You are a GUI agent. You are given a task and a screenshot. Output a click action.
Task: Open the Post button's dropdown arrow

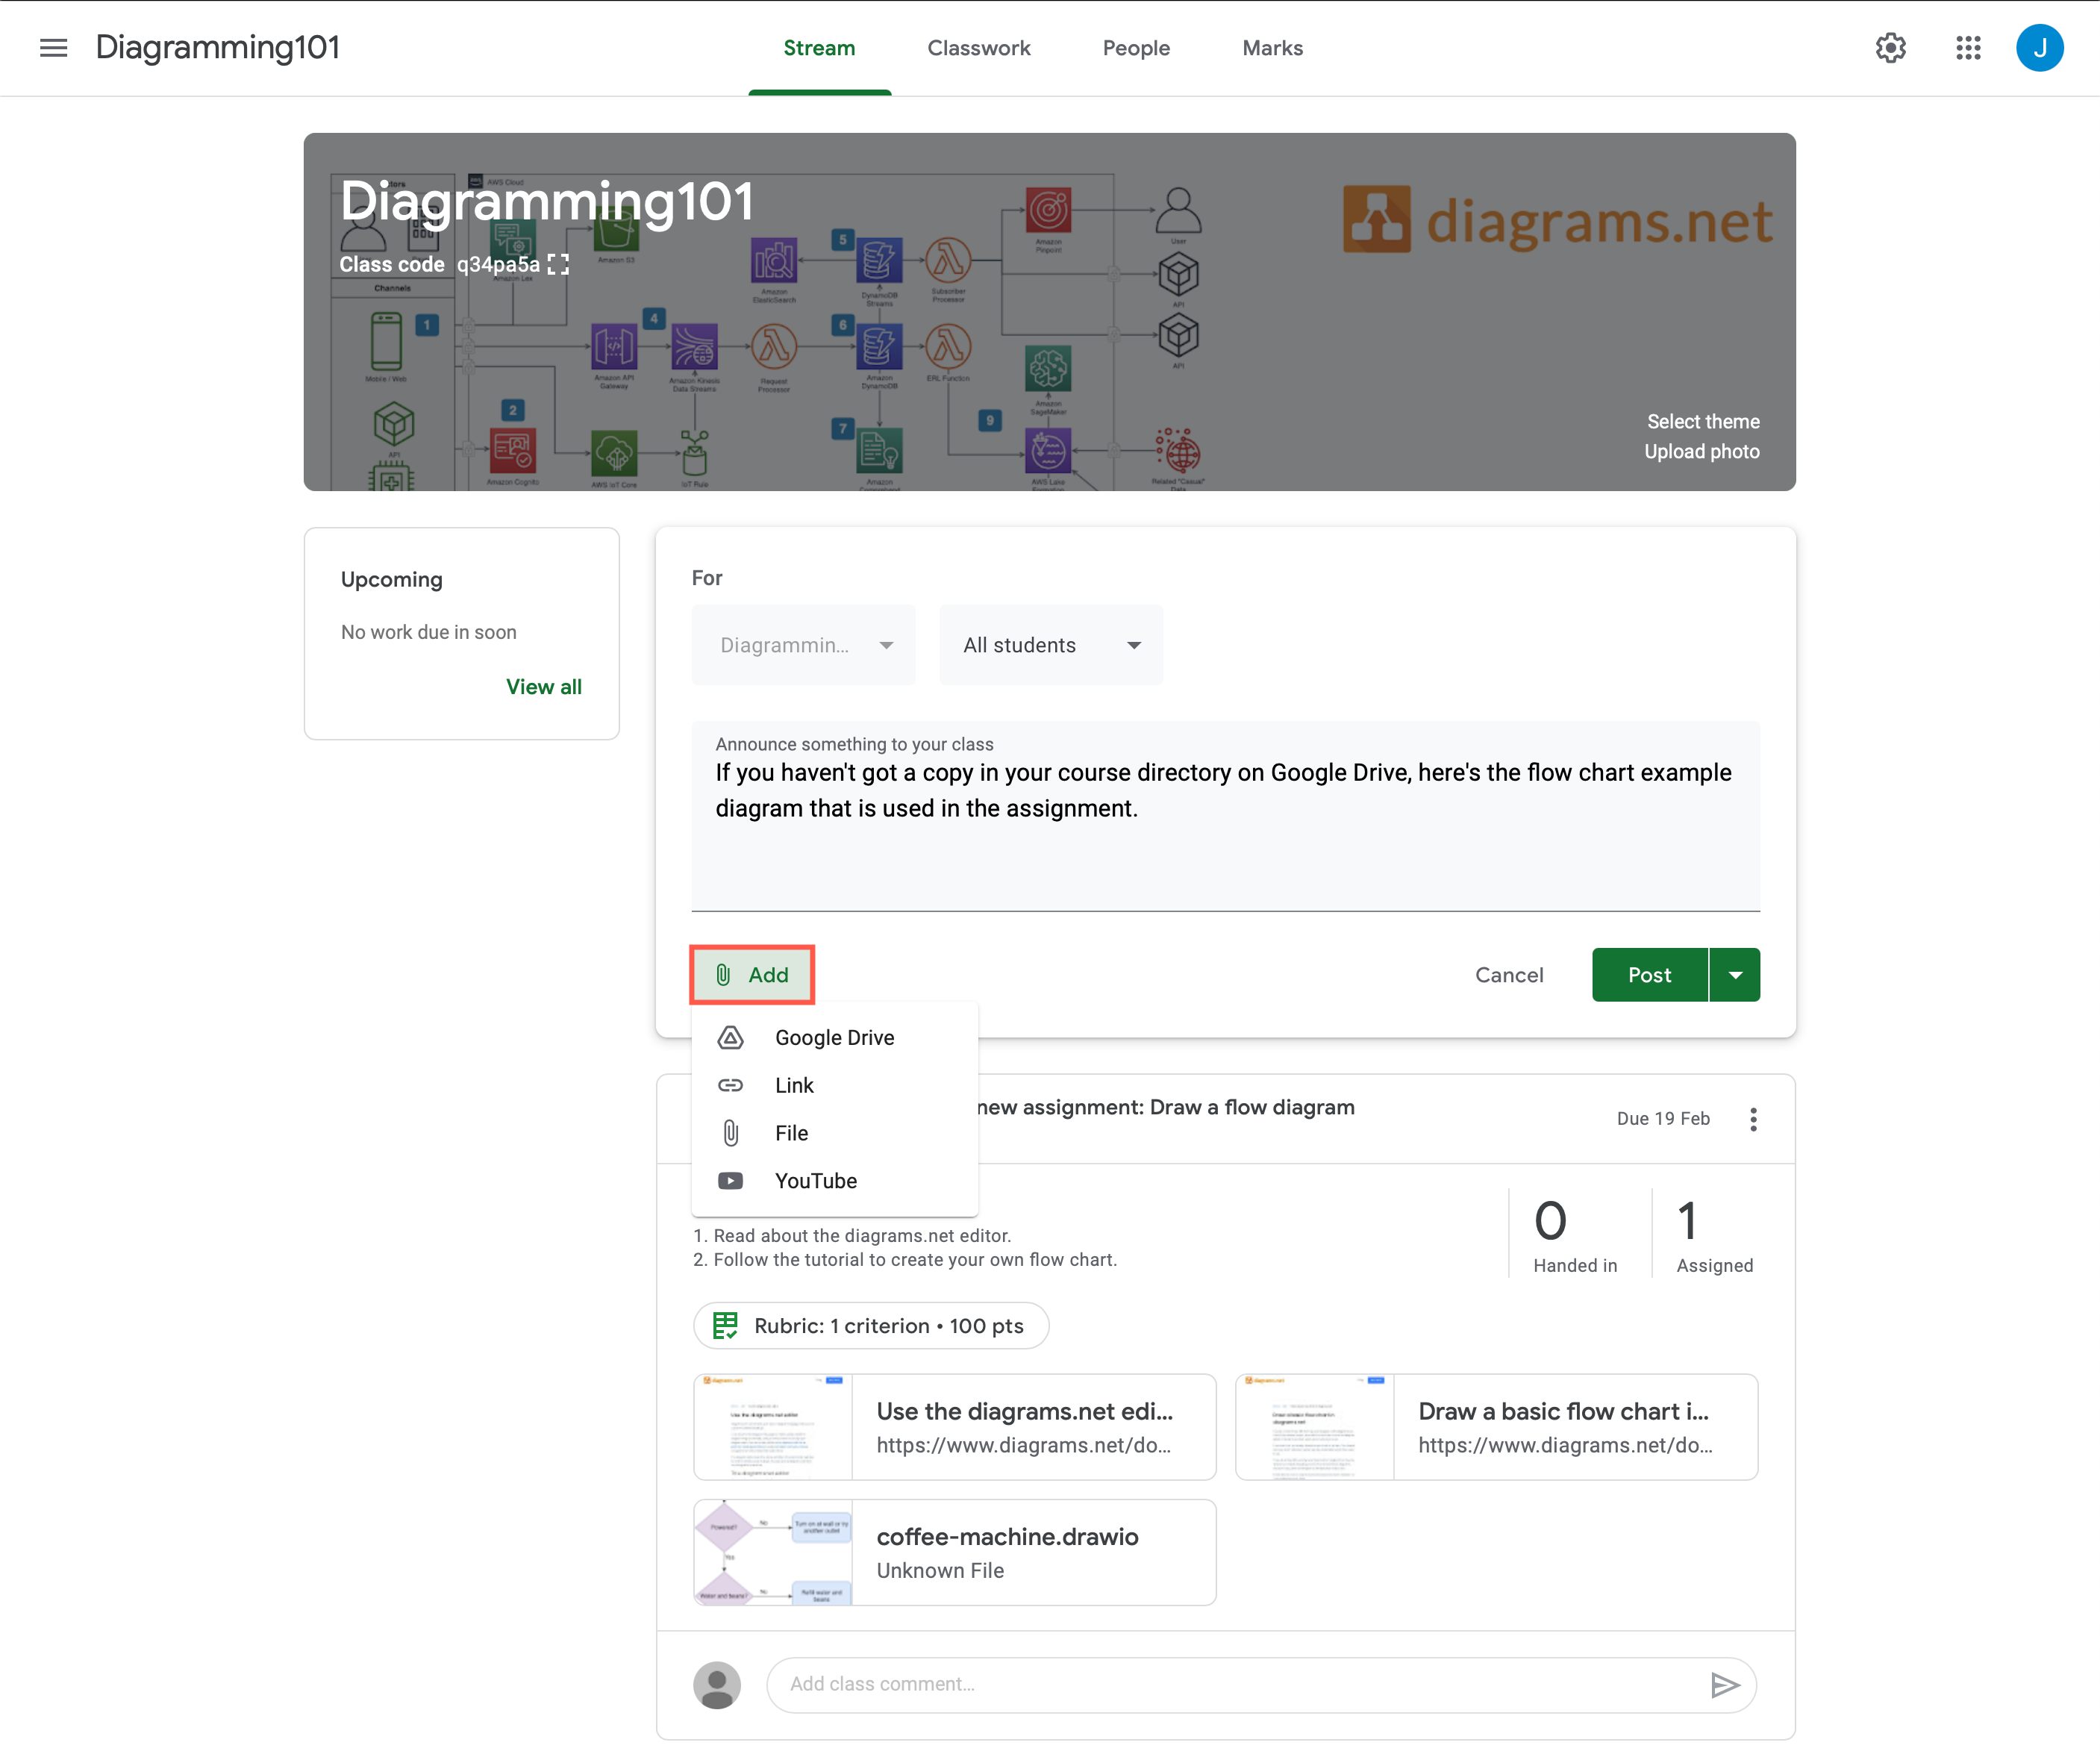click(x=1735, y=974)
